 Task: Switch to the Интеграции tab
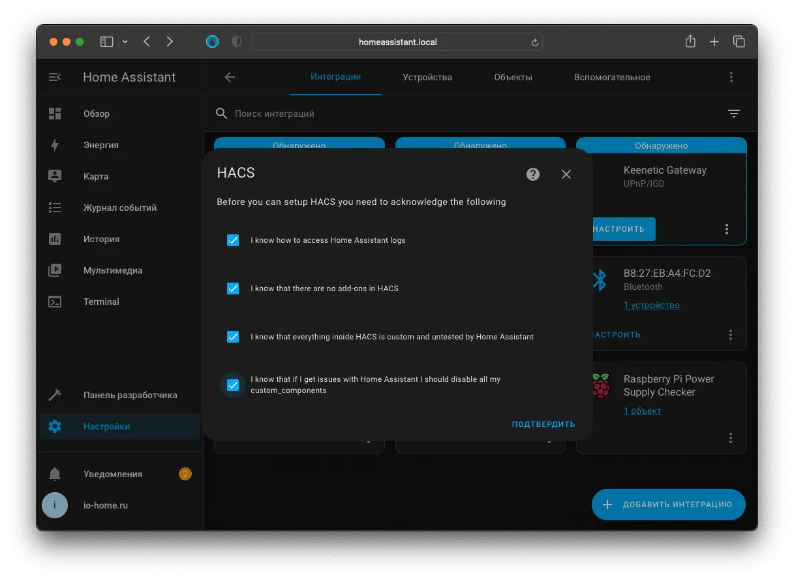point(335,77)
